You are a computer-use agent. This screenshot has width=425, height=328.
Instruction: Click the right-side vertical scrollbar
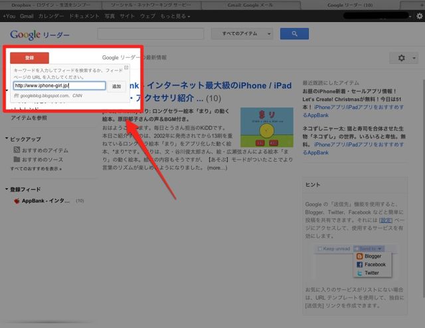(424, 189)
